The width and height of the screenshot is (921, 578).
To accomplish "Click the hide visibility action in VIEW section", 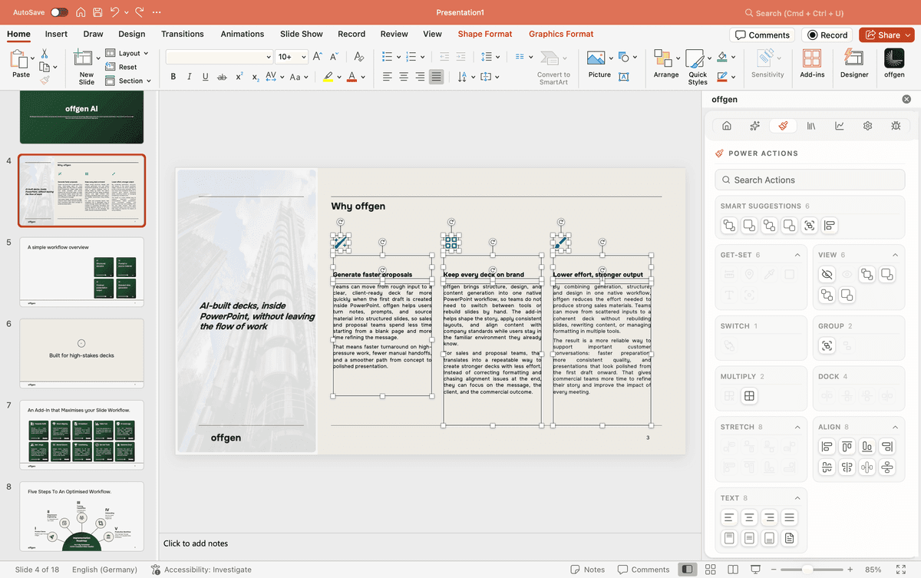I will pyautogui.click(x=827, y=274).
